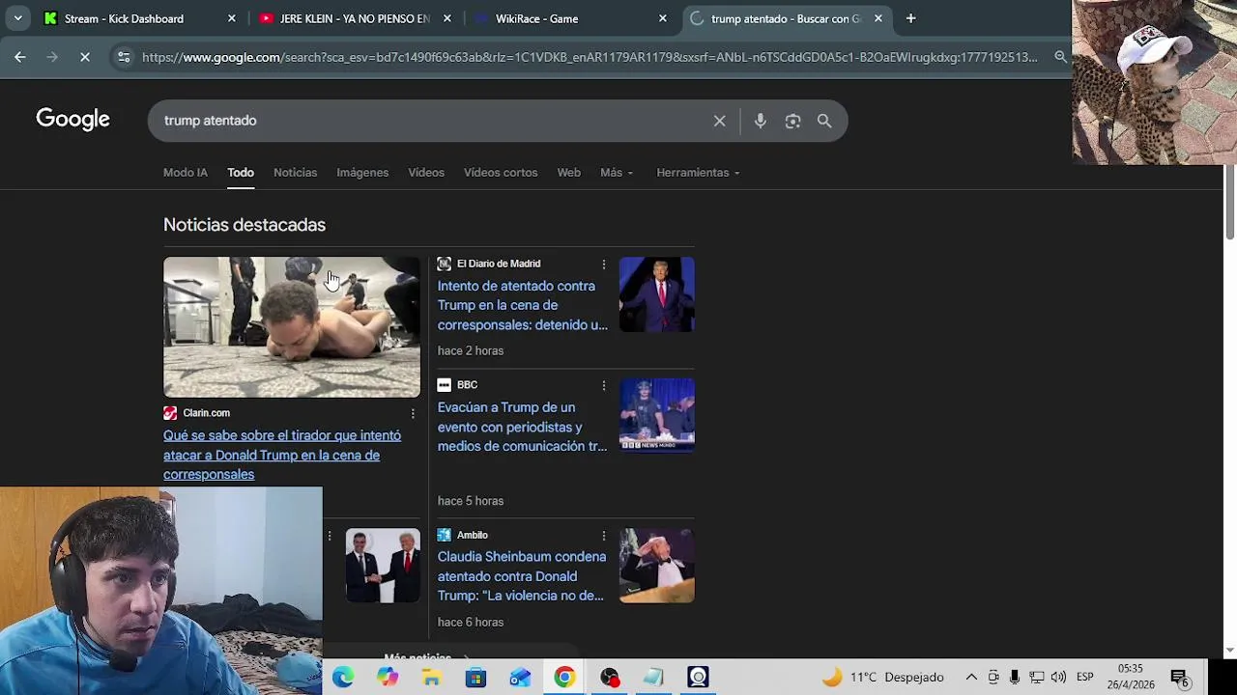Screen dimensions: 1237x695
Task: Open a new browser tab
Action: click(910, 18)
